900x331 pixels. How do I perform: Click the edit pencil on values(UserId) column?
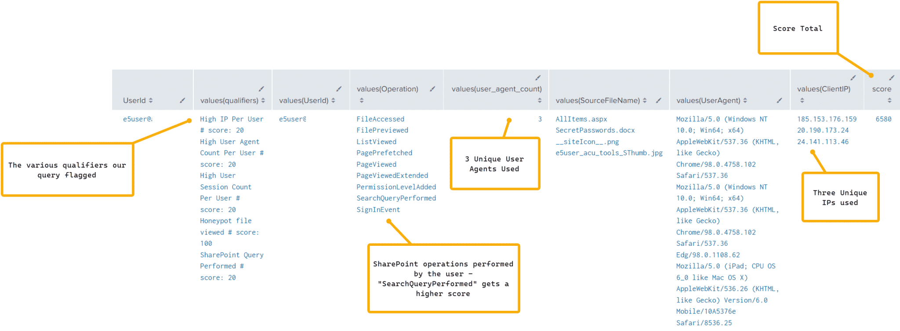(338, 89)
